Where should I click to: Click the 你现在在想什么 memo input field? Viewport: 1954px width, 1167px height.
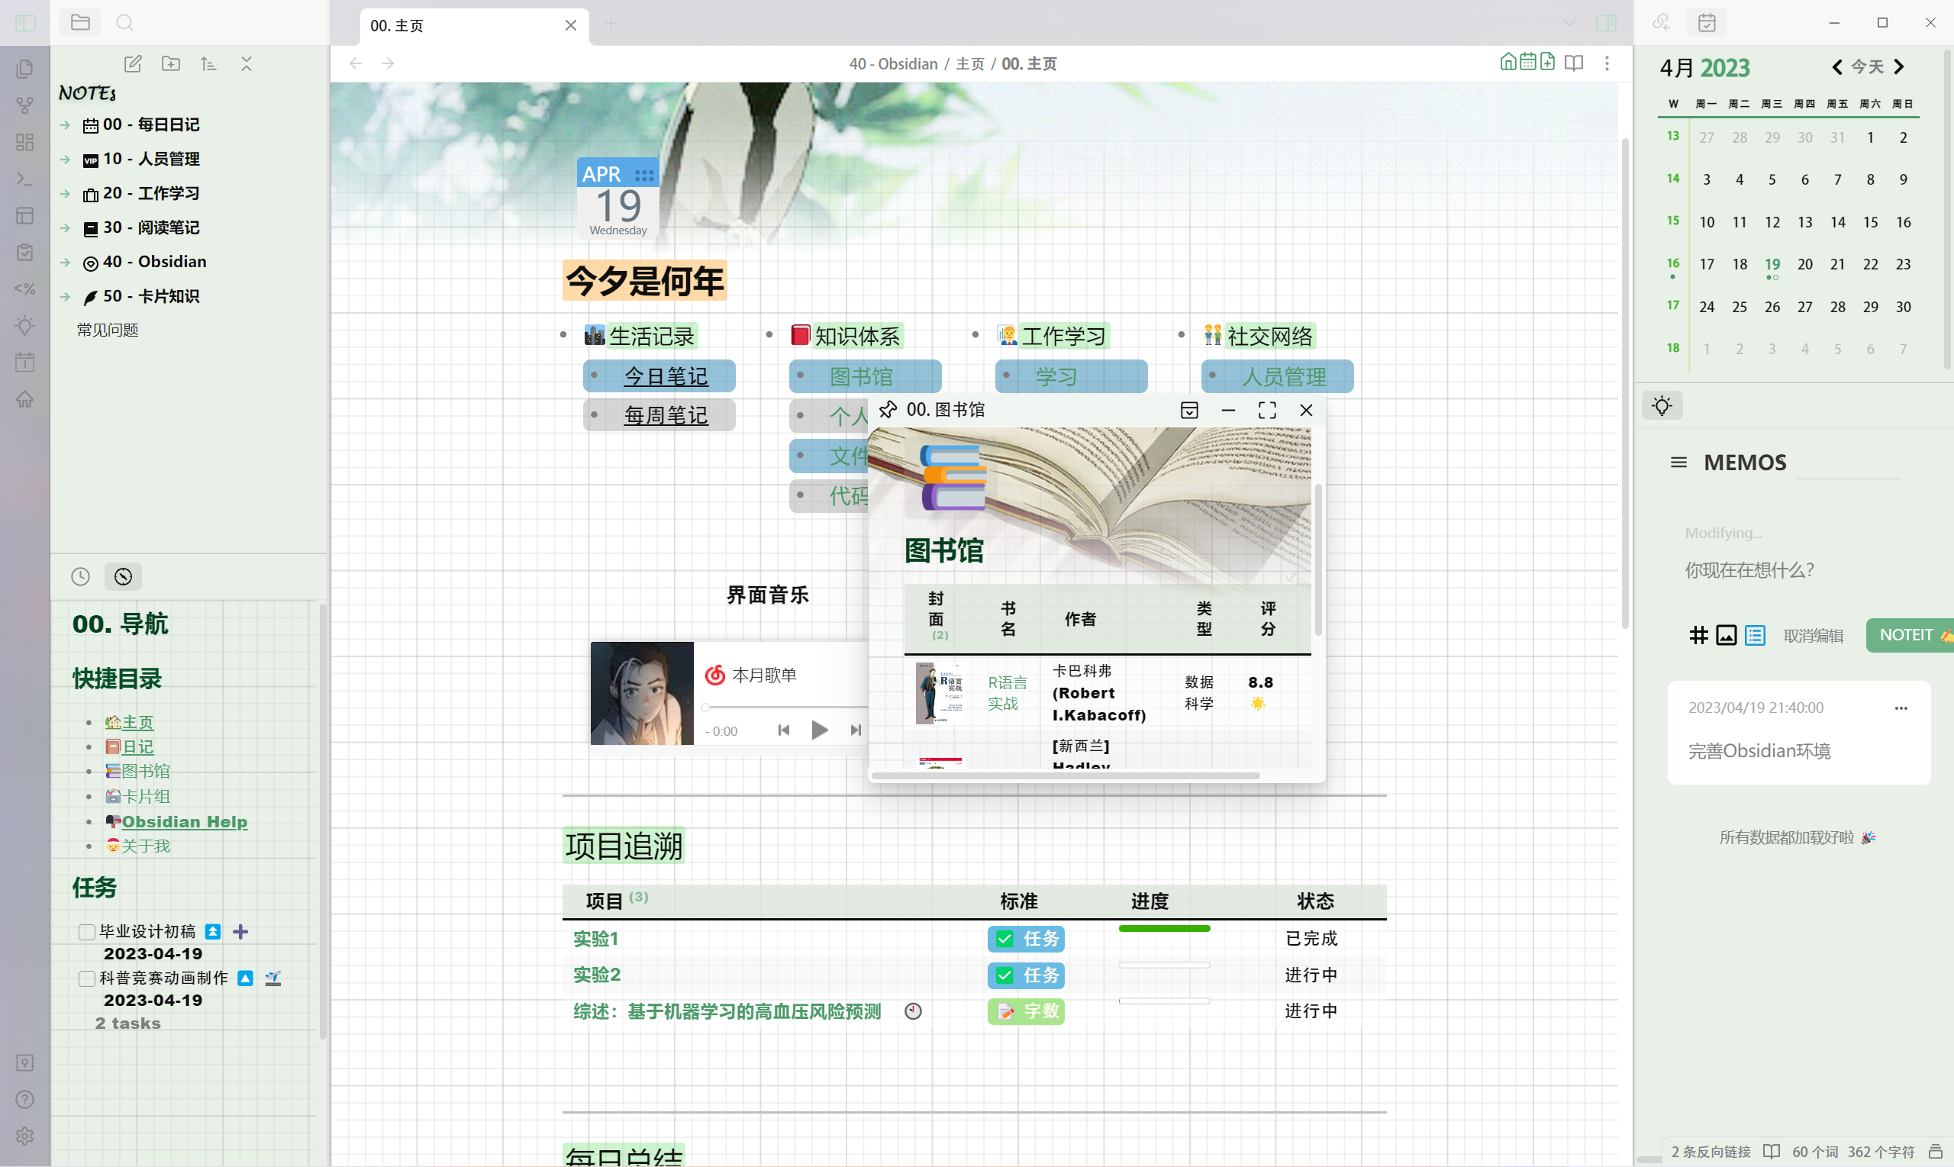click(x=1749, y=569)
